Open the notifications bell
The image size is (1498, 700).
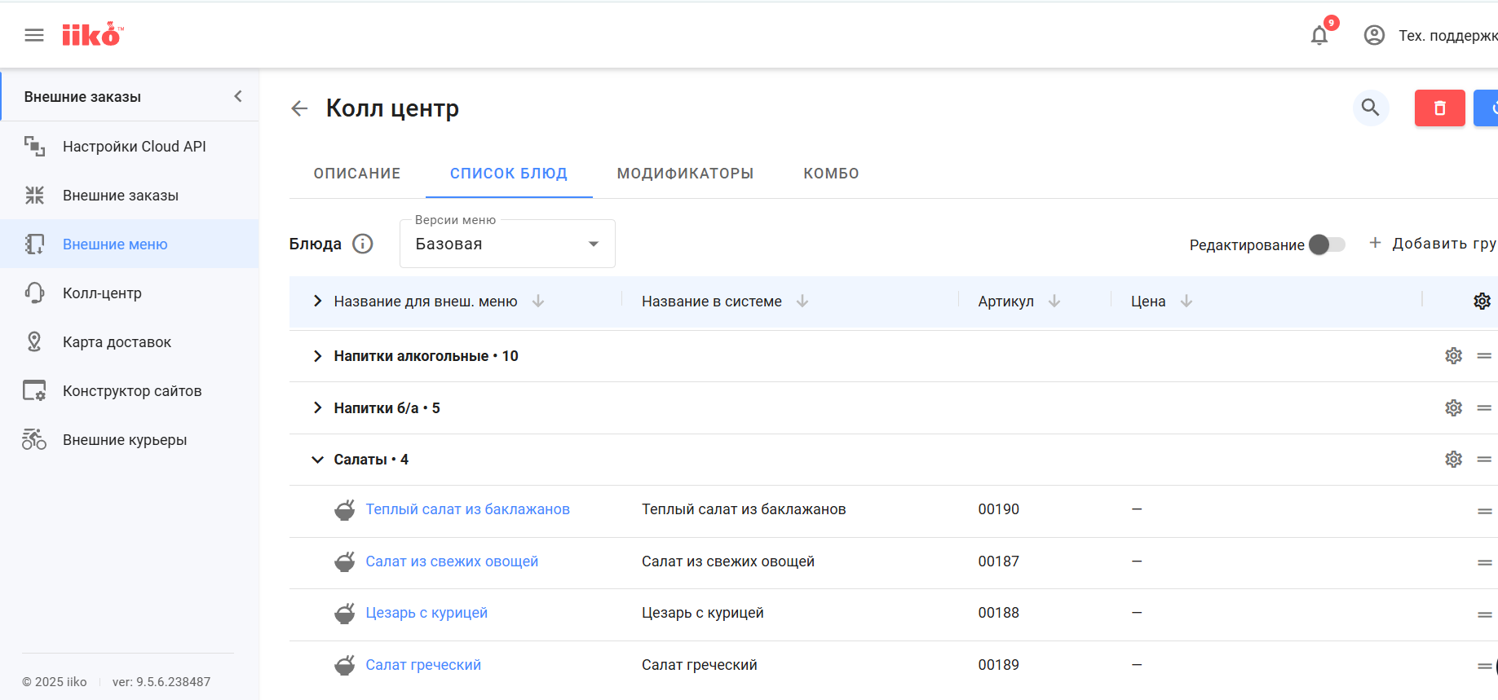pos(1319,36)
